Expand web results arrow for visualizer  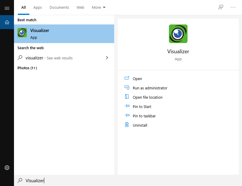[107, 58]
